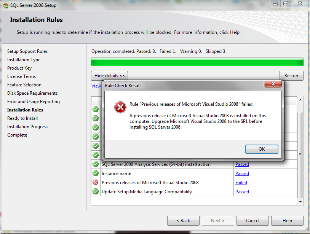
Task: Click the Cancel button
Action: click(252, 221)
